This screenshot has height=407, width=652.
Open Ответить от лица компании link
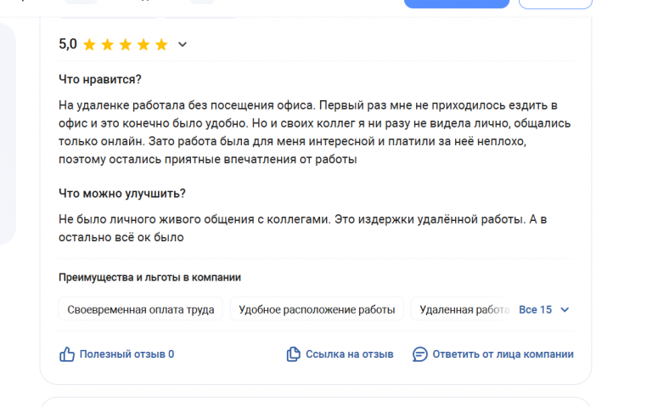pyautogui.click(x=503, y=354)
